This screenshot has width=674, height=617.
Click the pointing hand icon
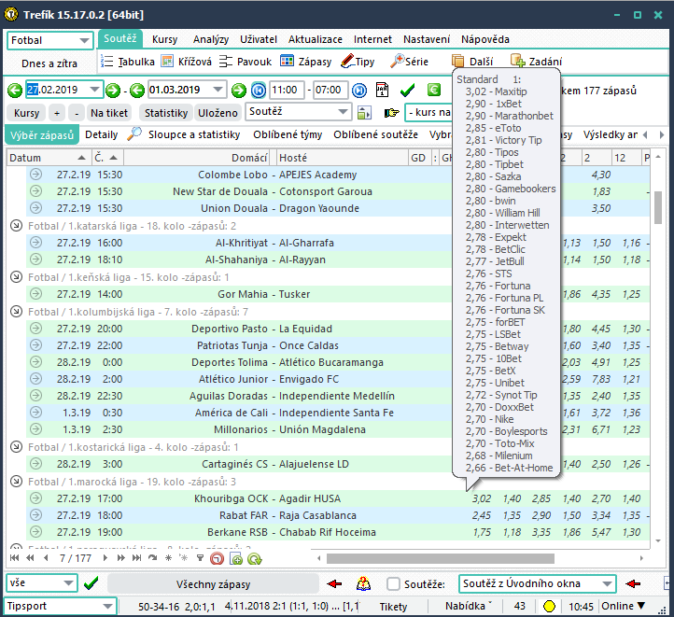pos(391,113)
